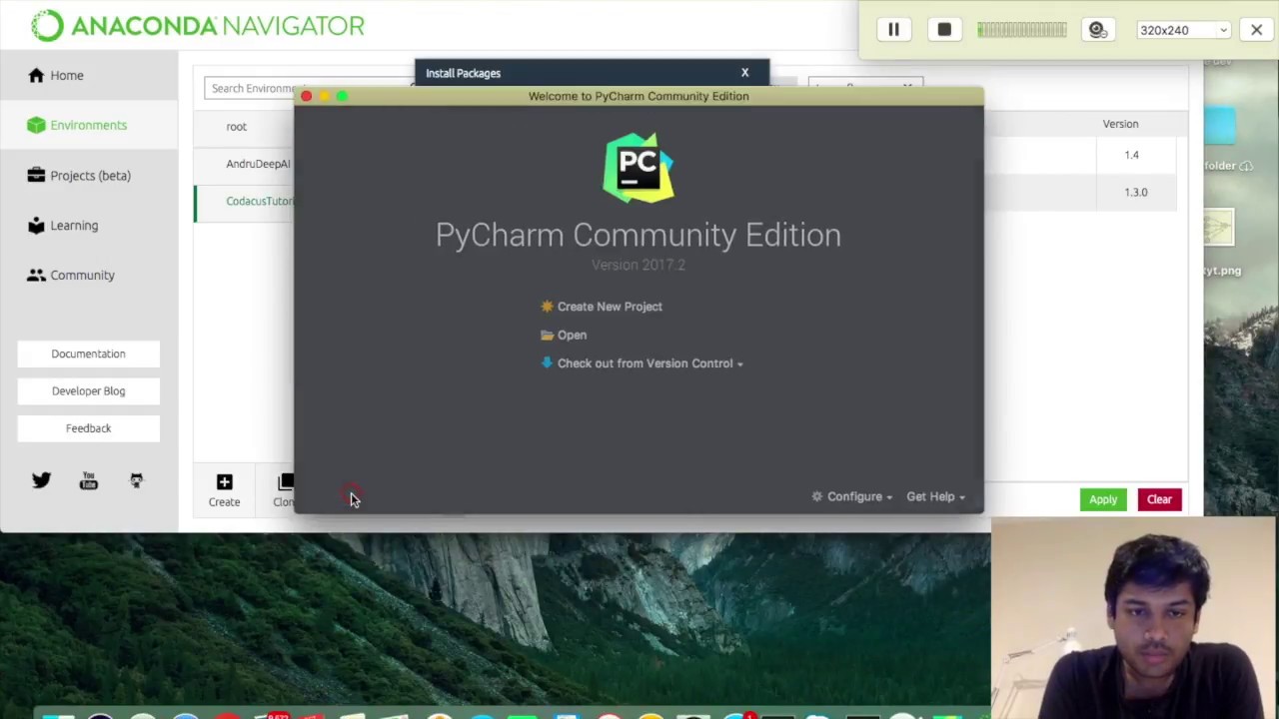Stop the screen recording
The width and height of the screenshot is (1279, 719).
click(x=944, y=30)
